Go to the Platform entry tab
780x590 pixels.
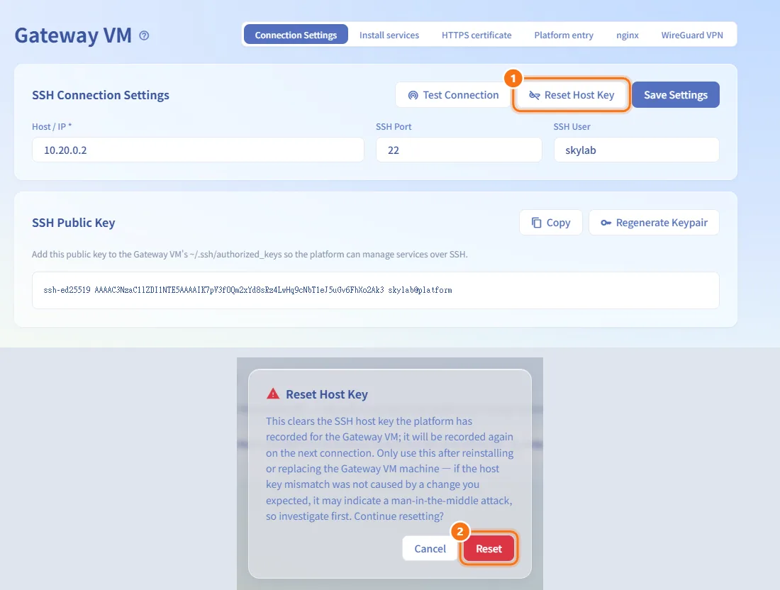(x=564, y=35)
